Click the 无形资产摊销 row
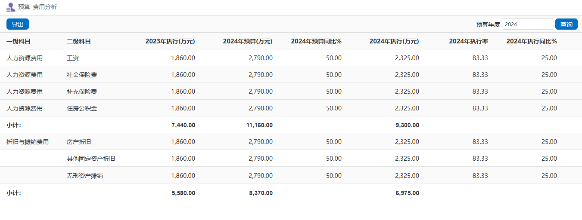 (85, 175)
